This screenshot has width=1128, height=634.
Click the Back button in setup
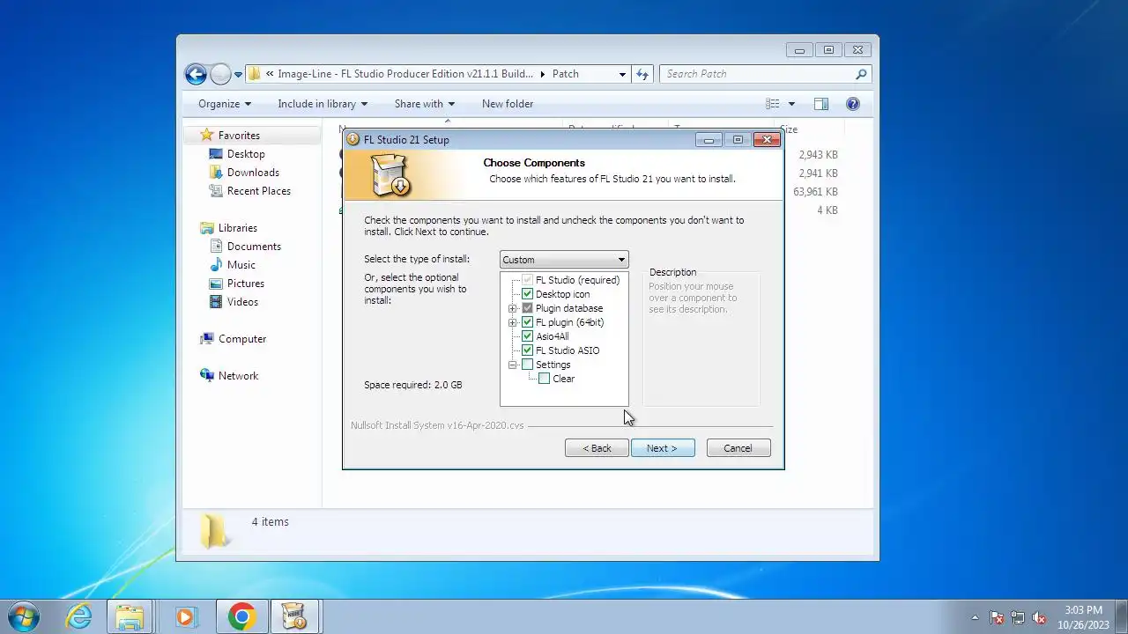click(597, 448)
